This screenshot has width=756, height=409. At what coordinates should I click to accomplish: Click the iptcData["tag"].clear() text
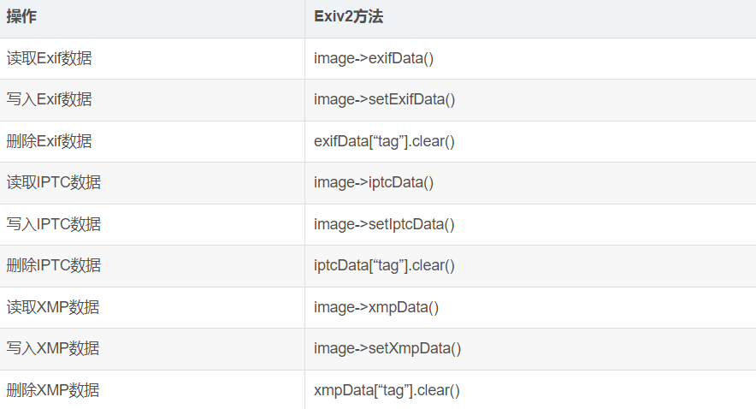pos(384,265)
